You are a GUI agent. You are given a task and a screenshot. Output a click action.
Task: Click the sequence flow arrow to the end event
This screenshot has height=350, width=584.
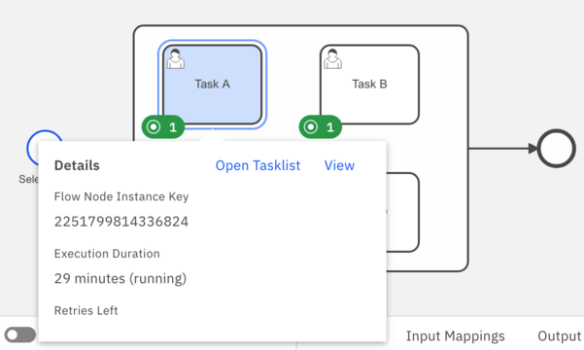(x=502, y=149)
